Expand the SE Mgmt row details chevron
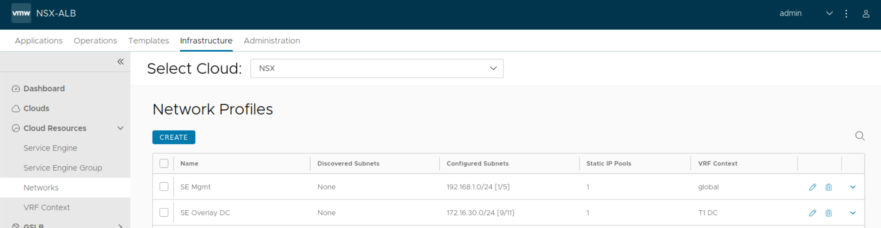The image size is (881, 228). (852, 187)
